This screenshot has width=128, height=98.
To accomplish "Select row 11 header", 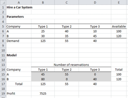I will click(3, 55).
